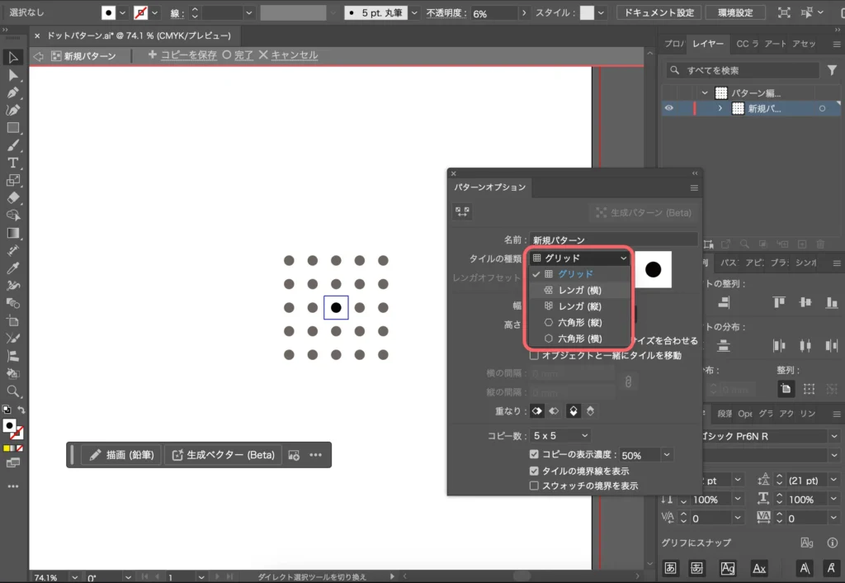The image size is (845, 583).
Task: Select the Selection arrow tool
Action: pos(13,57)
